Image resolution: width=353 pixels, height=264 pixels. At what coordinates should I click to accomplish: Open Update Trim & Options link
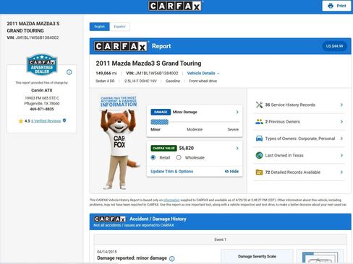pyautogui.click(x=172, y=172)
